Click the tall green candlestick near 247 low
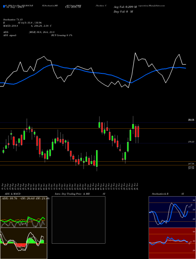 point(97,158)
